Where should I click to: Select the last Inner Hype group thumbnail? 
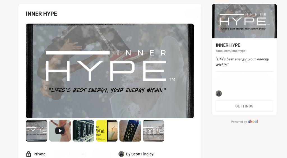[x=154, y=131]
